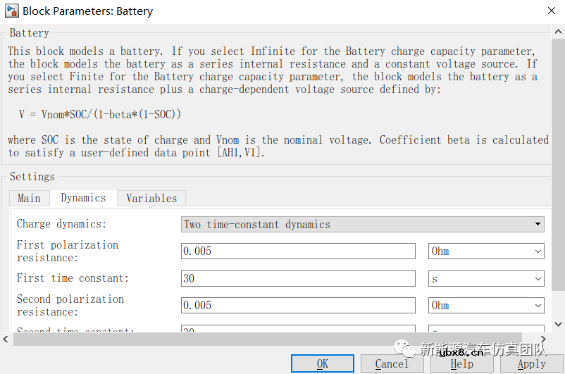This screenshot has height=374, width=565.
Task: Click the vertical scrollbar thumb
Action: 558,165
